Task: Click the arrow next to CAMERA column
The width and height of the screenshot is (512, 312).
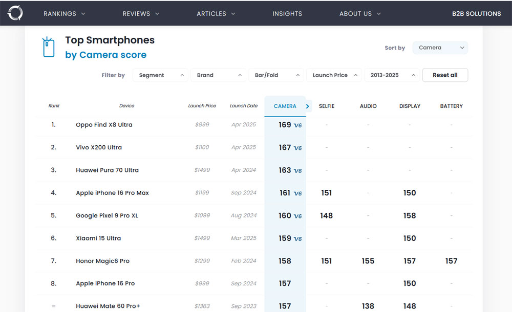Action: [308, 106]
